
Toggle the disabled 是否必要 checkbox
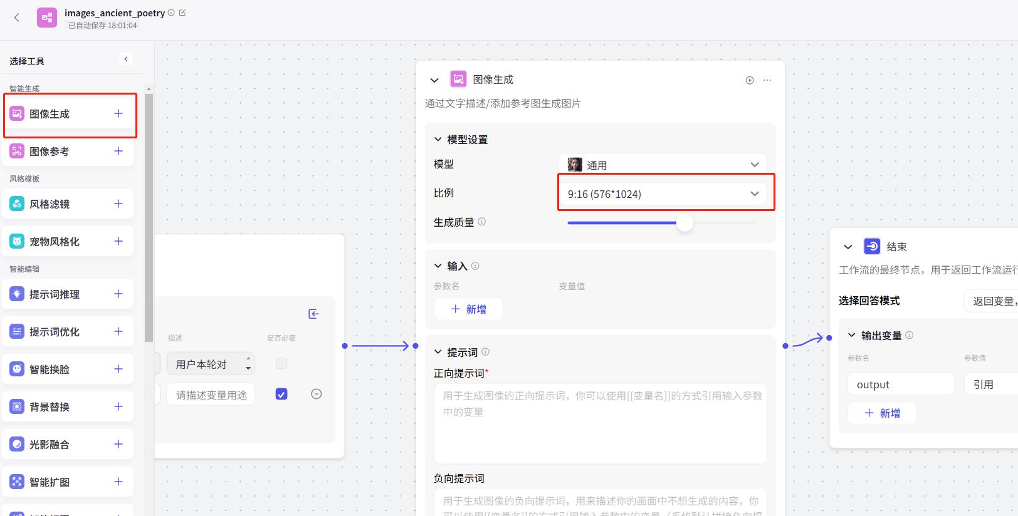pyautogui.click(x=281, y=363)
